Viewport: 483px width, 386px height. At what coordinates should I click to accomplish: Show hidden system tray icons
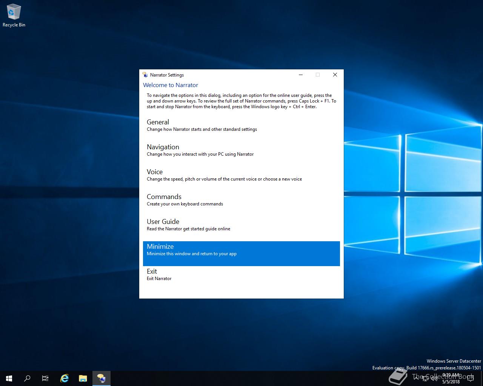tap(416, 378)
